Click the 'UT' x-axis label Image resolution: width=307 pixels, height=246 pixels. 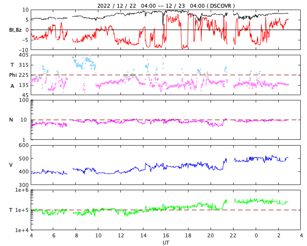165,243
